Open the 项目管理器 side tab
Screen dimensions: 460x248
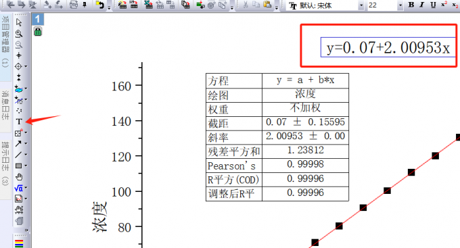click(x=5, y=42)
